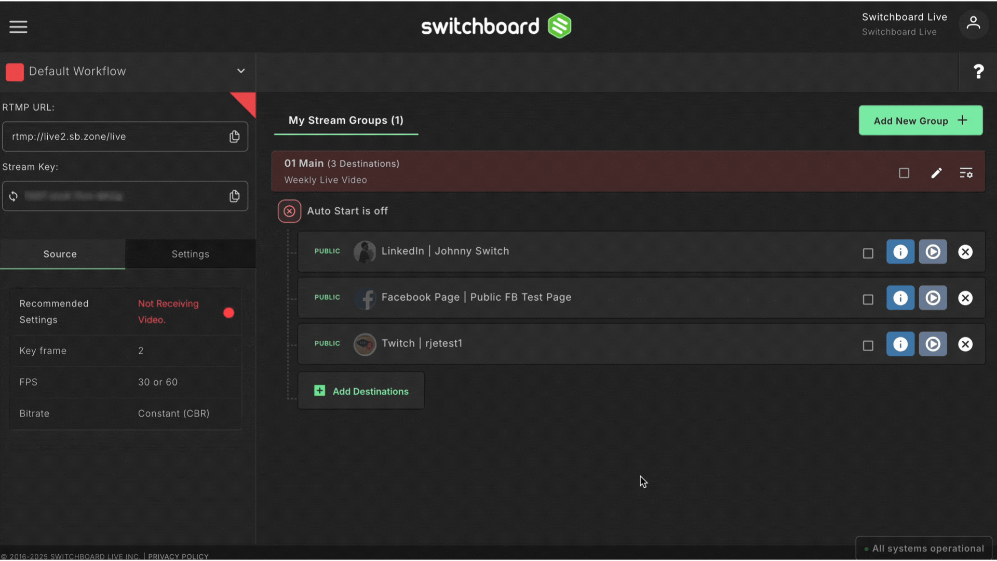Image resolution: width=997 pixels, height=561 pixels.
Task: Switch to the Settings tab
Action: (191, 254)
